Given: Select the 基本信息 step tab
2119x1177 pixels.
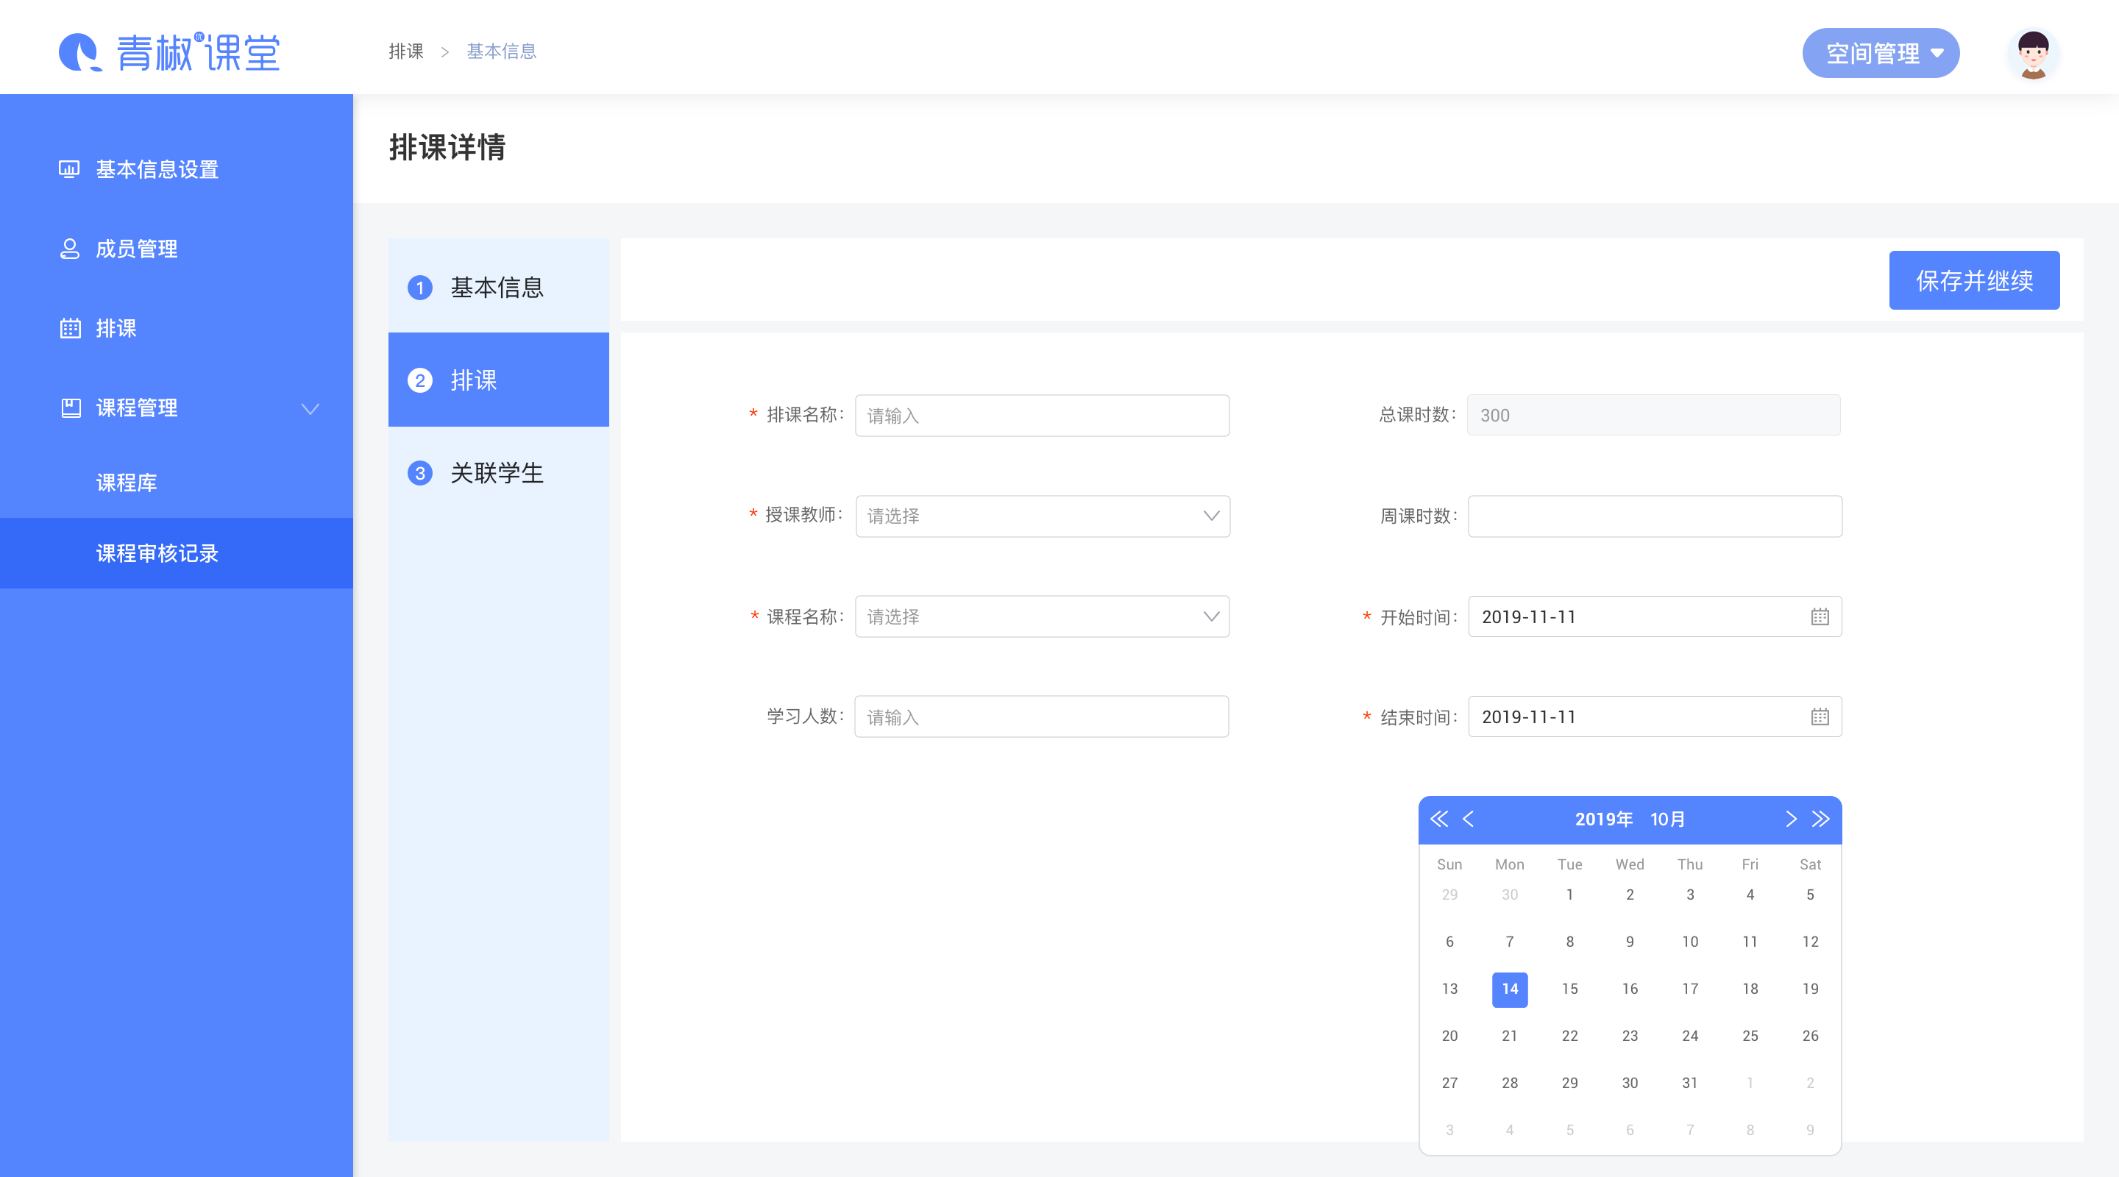Looking at the screenshot, I should click(499, 287).
